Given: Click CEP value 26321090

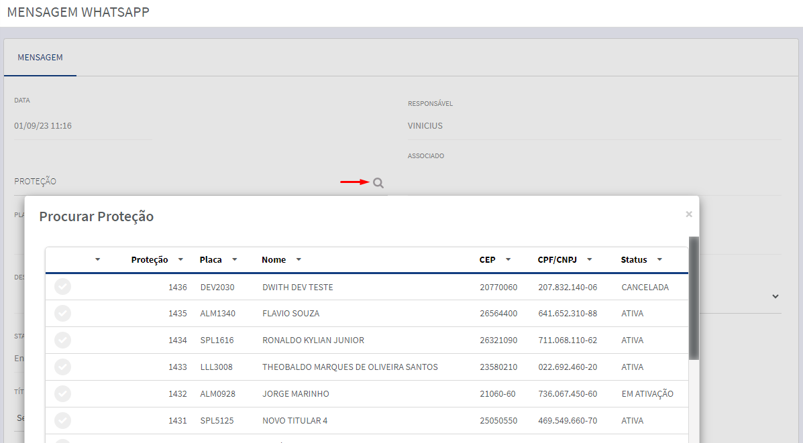Looking at the screenshot, I should pos(498,340).
